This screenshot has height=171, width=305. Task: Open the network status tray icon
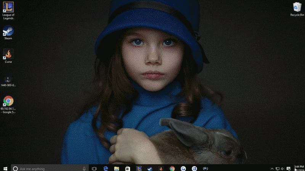[278, 169]
